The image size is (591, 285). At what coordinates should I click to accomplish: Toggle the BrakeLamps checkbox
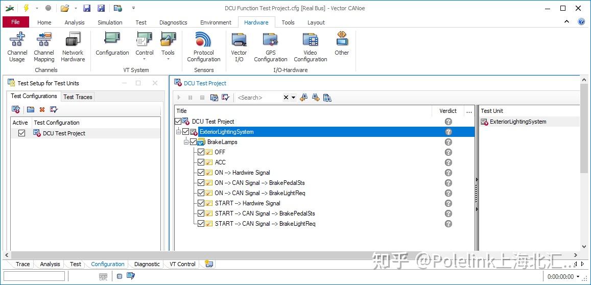click(194, 142)
